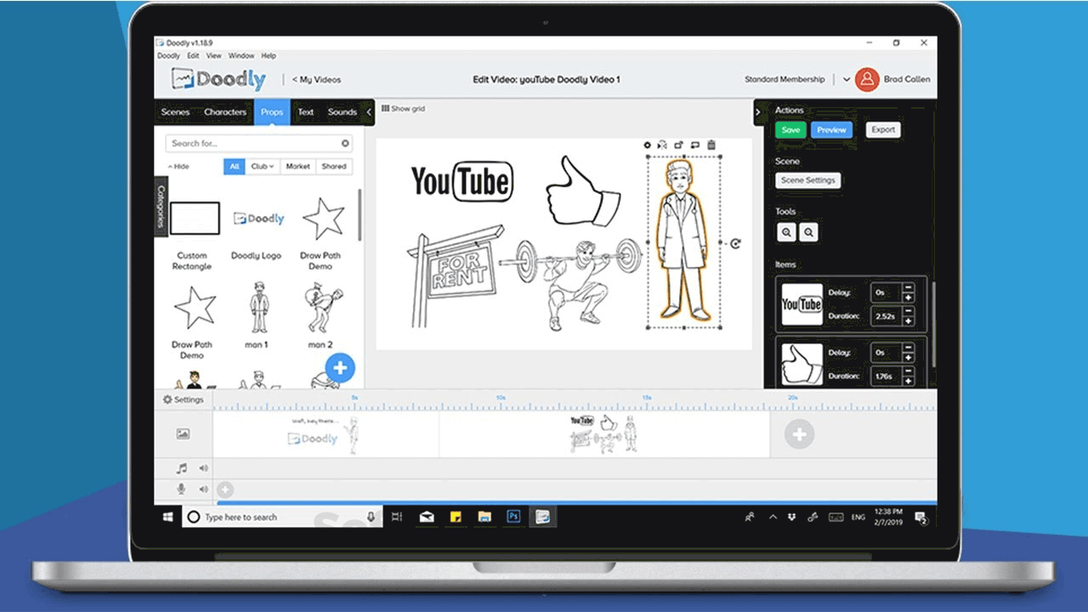Image resolution: width=1088 pixels, height=612 pixels.
Task: Select the Props tab
Action: click(272, 112)
